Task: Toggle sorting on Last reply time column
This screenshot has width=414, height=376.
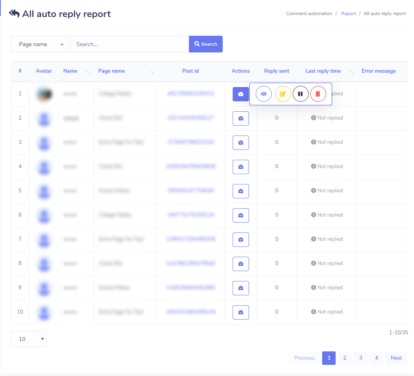Action: point(351,72)
